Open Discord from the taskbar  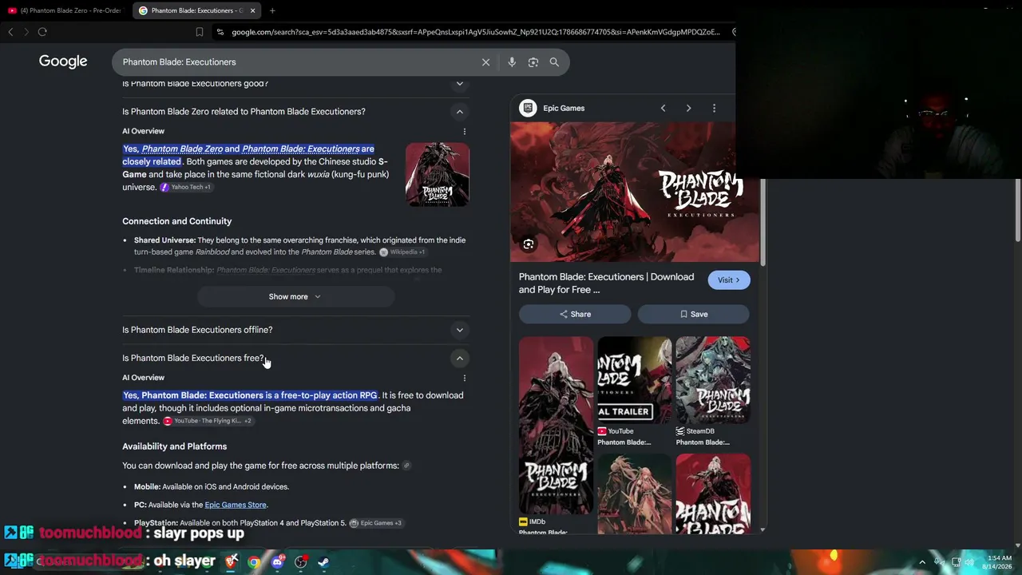(x=277, y=562)
